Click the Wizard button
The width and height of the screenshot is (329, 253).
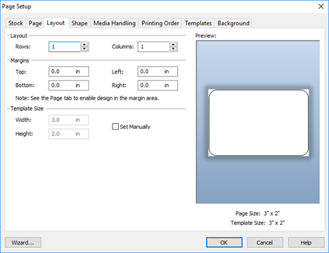point(23,242)
